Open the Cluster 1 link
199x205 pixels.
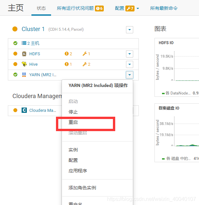(x=33, y=29)
